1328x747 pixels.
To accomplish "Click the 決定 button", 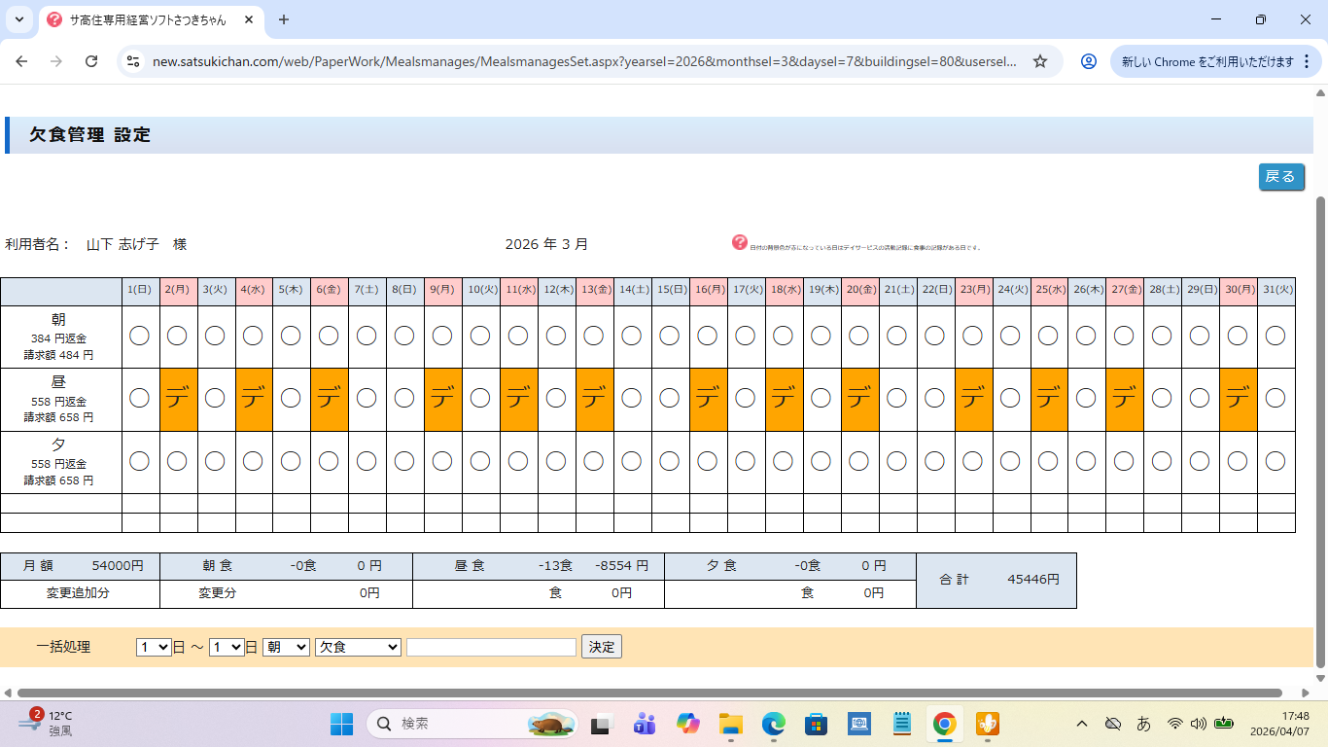I will pos(601,647).
